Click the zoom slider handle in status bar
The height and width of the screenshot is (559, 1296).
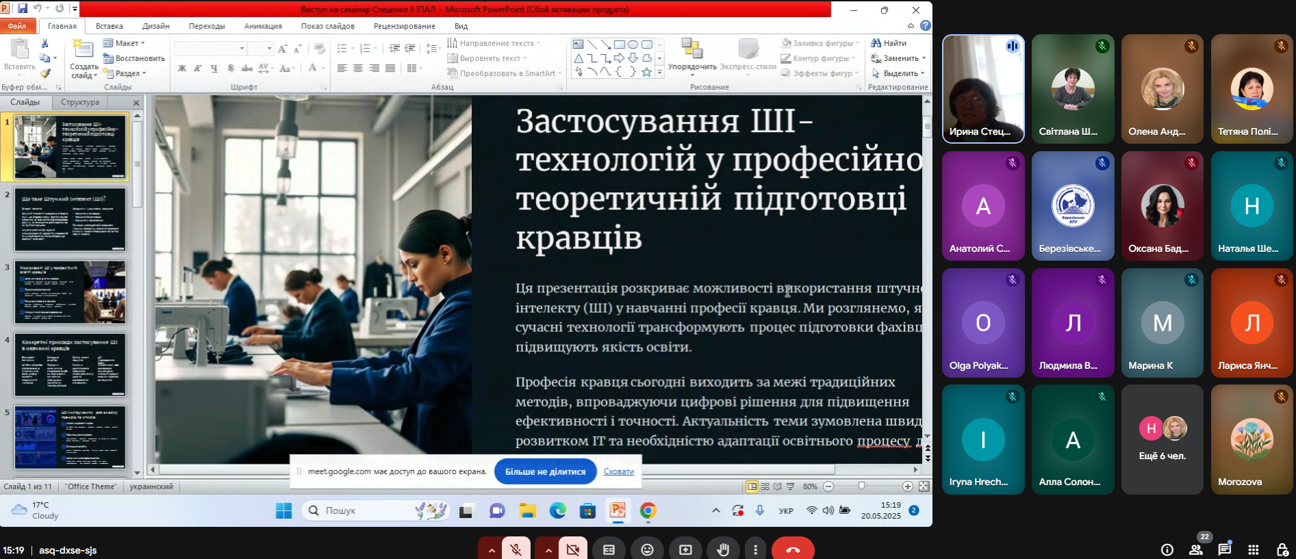[861, 486]
